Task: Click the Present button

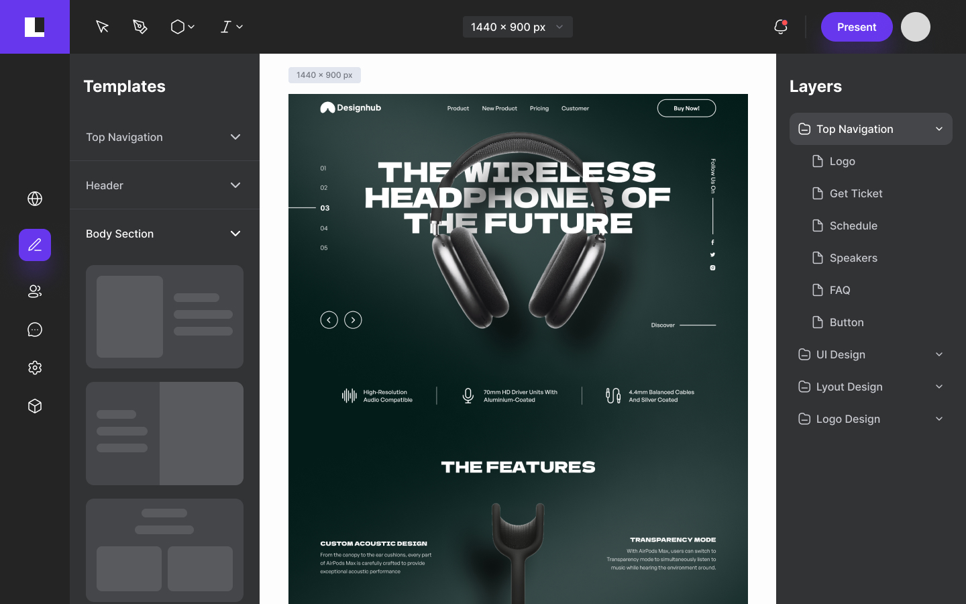Action: (x=857, y=27)
